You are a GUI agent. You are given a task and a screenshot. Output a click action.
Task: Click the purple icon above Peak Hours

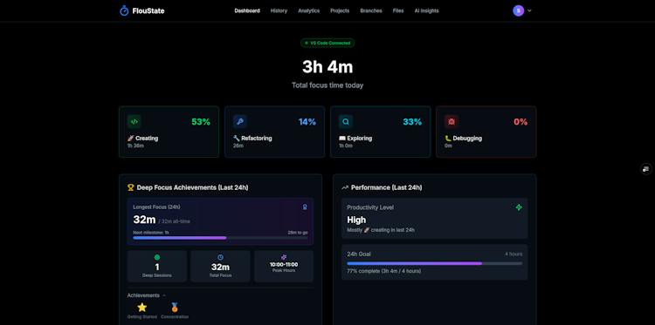pyautogui.click(x=284, y=258)
